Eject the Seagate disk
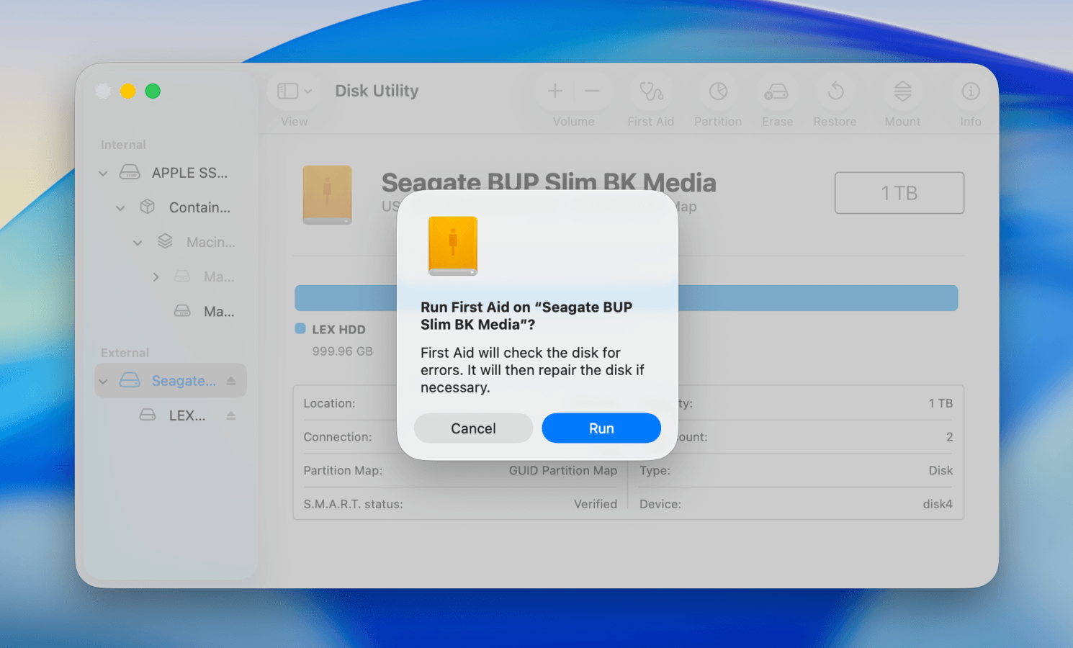This screenshot has width=1073, height=648. click(x=231, y=381)
